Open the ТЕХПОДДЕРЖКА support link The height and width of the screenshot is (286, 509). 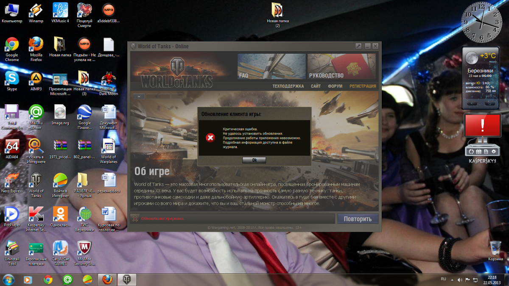(288, 86)
